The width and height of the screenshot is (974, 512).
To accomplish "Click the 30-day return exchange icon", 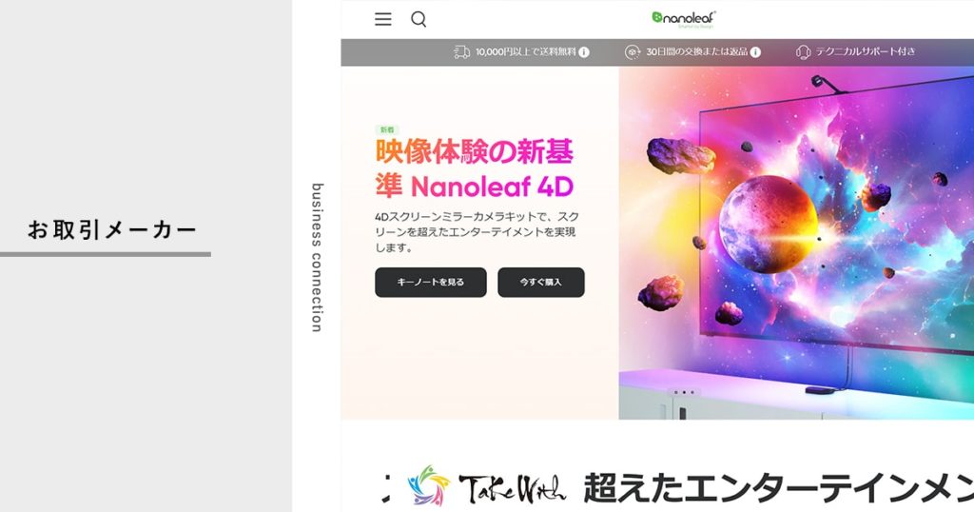I will [x=633, y=52].
